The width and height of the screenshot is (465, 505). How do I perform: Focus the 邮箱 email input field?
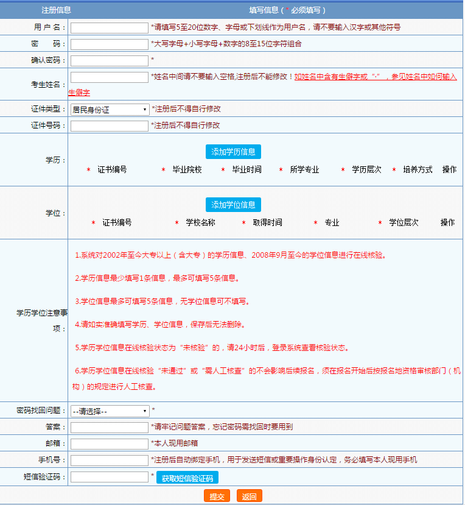click(110, 443)
